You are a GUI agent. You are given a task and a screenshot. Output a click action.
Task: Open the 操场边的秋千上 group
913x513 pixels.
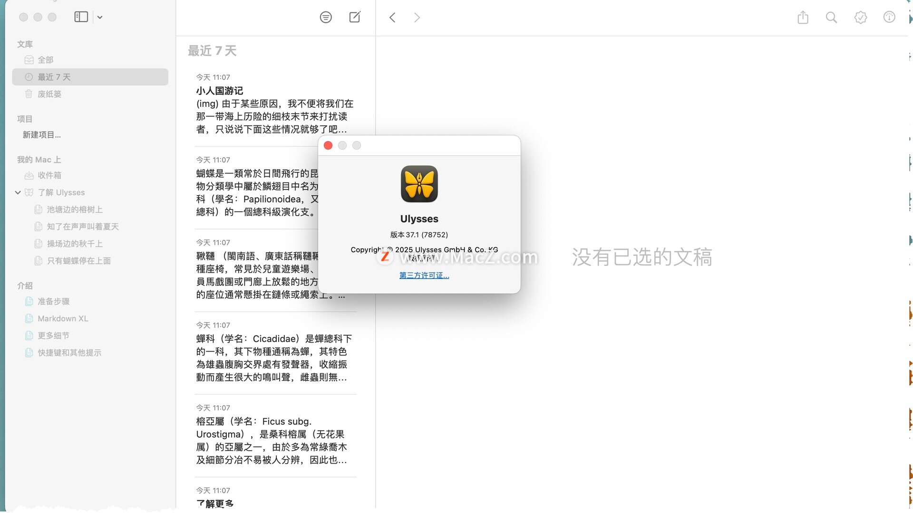75,244
